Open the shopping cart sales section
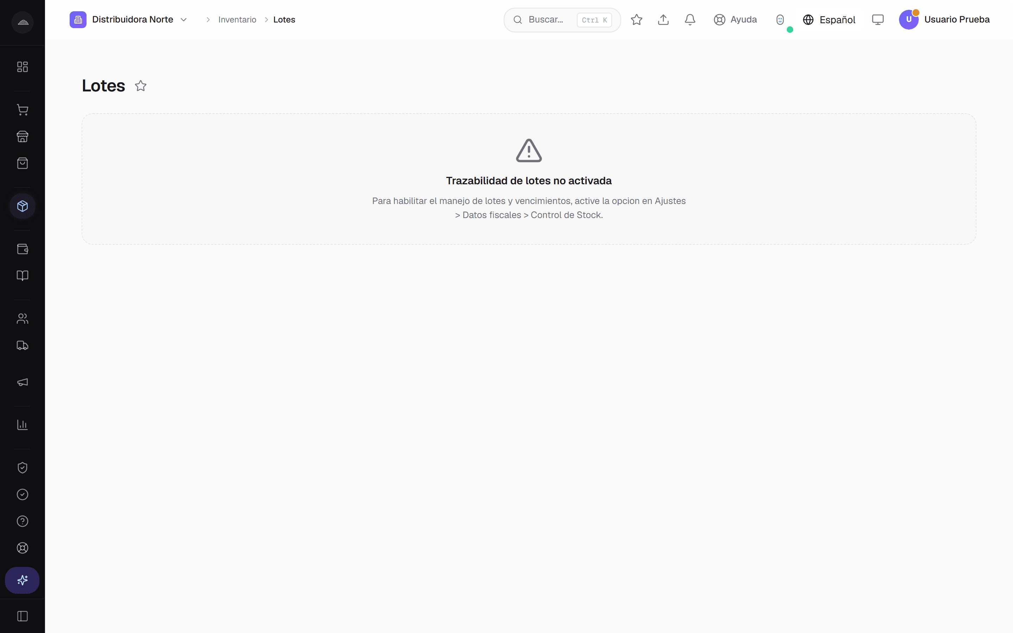Viewport: 1013px width, 633px height. pos(22,110)
